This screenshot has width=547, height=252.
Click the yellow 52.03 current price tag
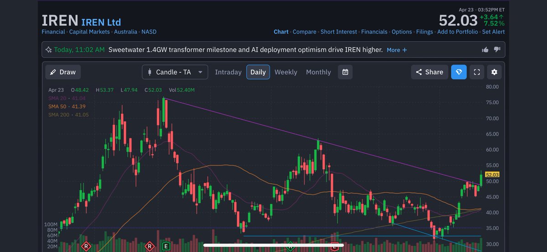(493, 175)
